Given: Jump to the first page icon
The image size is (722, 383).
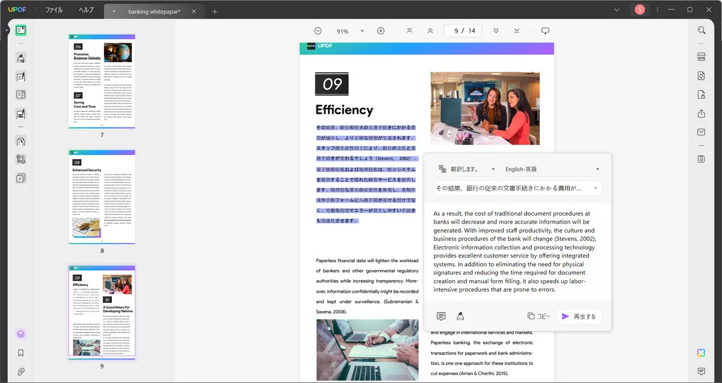Looking at the screenshot, I should click(x=409, y=31).
